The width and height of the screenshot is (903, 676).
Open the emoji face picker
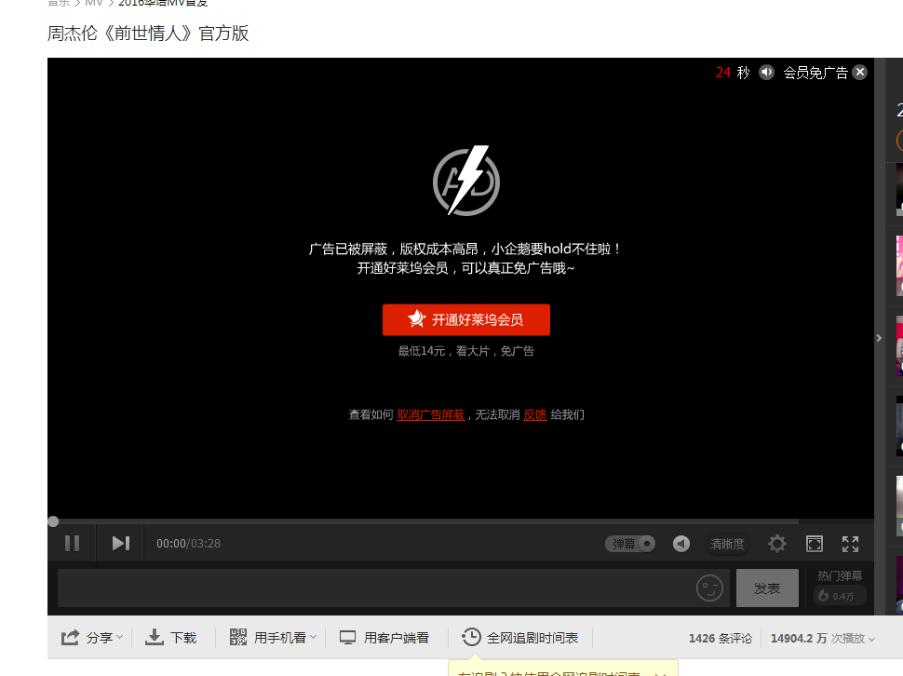(x=709, y=588)
